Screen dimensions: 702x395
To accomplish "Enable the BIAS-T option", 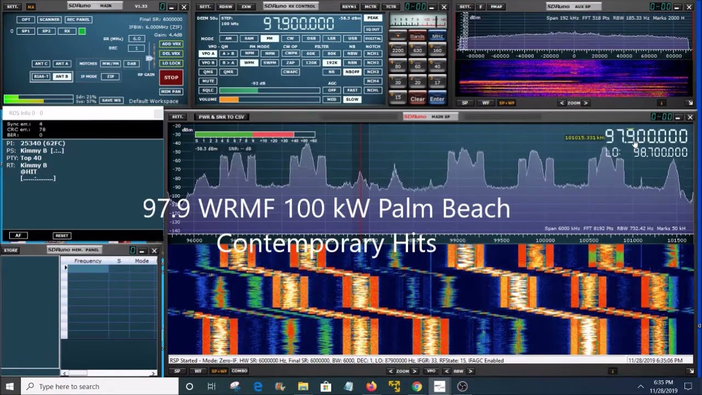I will click(41, 76).
